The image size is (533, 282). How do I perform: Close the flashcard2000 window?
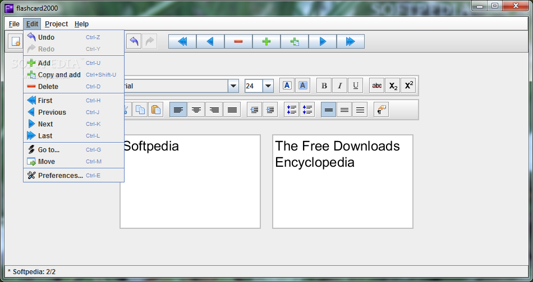516,6
